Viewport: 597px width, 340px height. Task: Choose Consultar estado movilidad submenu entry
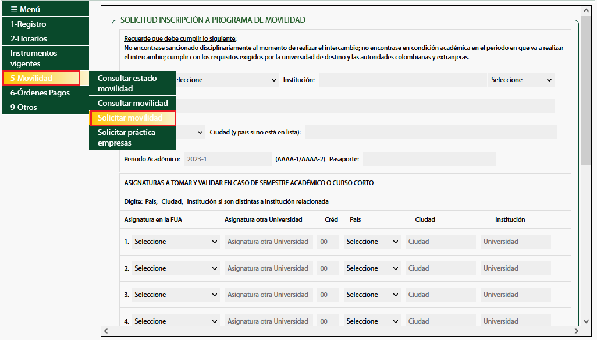coord(133,83)
